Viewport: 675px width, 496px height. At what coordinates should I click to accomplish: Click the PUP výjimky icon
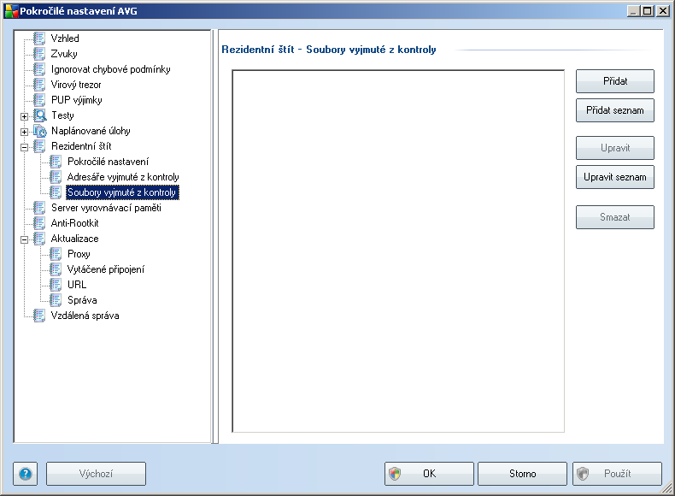pos(39,100)
